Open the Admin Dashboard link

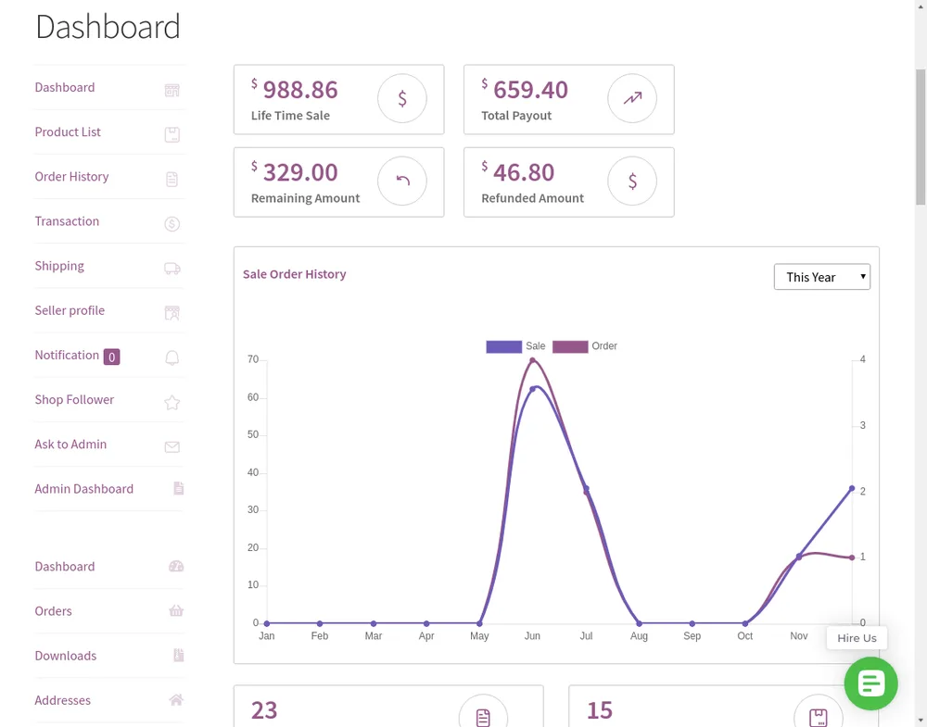(x=84, y=489)
